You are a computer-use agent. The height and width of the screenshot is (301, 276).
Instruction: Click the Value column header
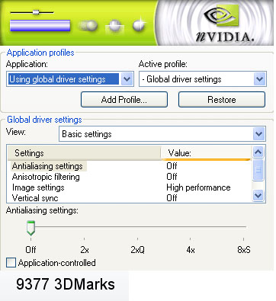coord(206,153)
